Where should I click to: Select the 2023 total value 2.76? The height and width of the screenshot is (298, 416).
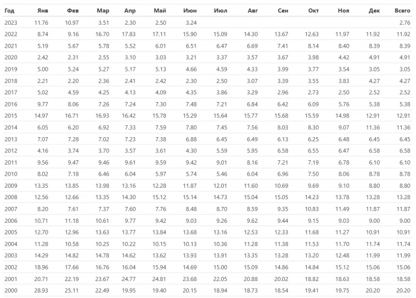coord(403,22)
